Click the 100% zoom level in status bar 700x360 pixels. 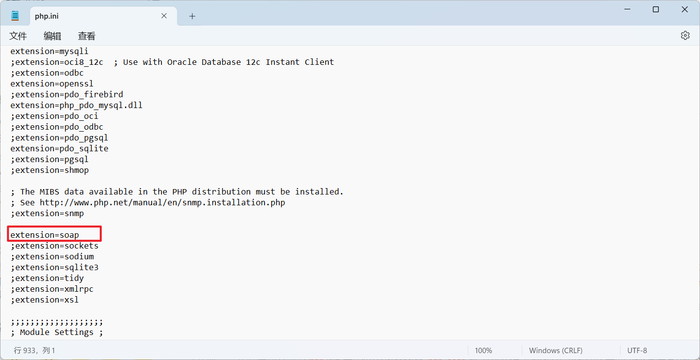click(483, 351)
